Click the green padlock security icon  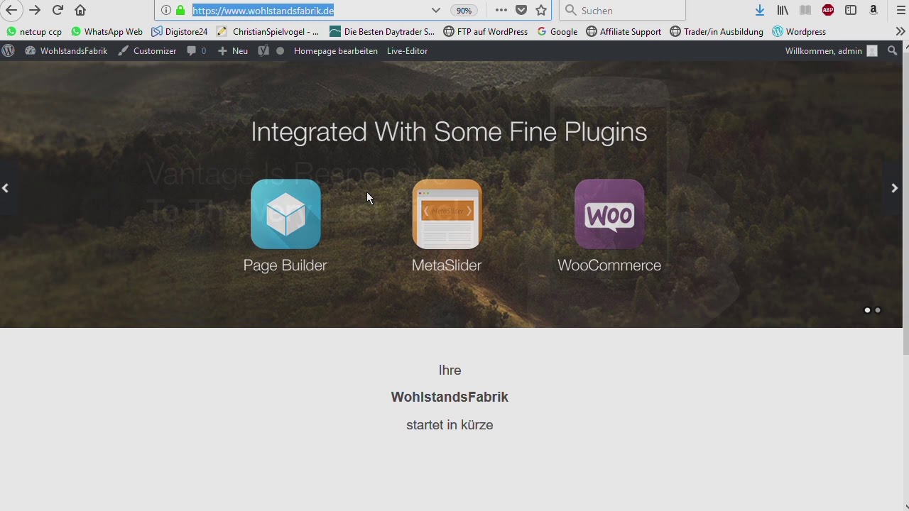(180, 10)
